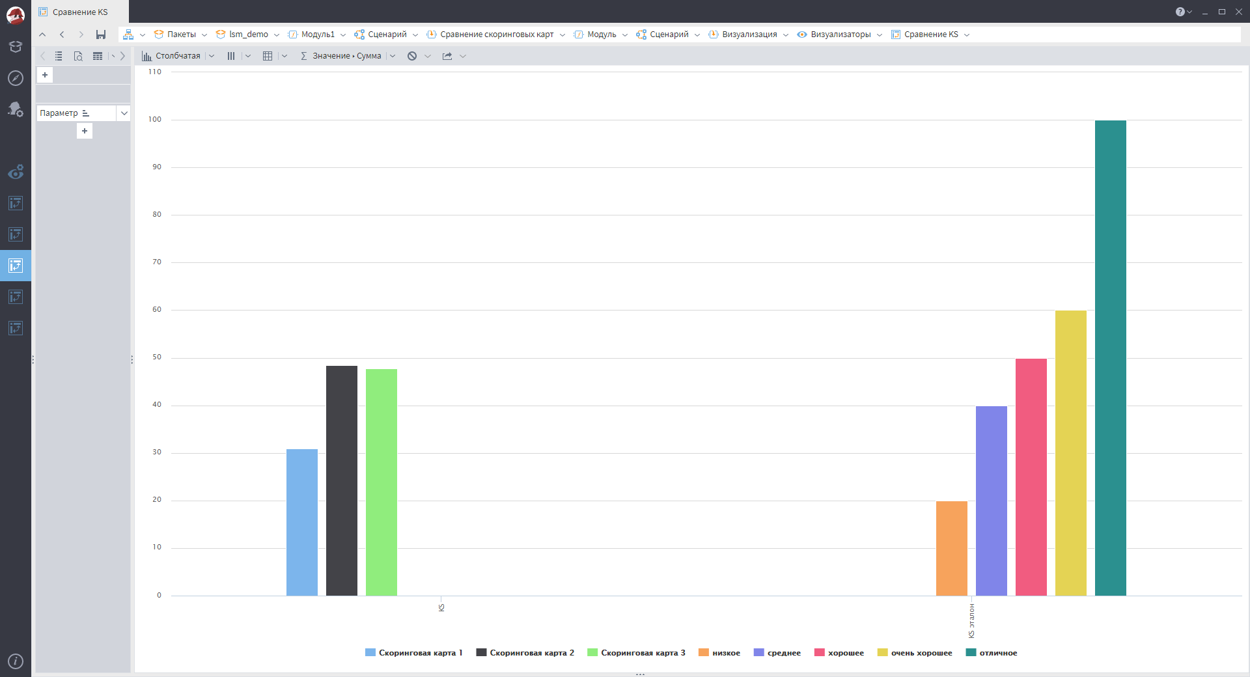Click the tall teal bar reaching 100
Viewport: 1250px width, 677px height.
point(1111,358)
